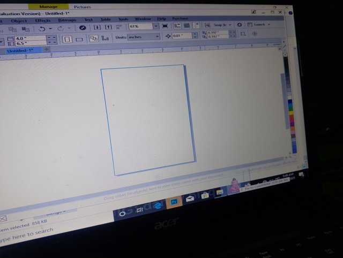
Task: Add a new document tab with plus button
Action: (x=46, y=50)
